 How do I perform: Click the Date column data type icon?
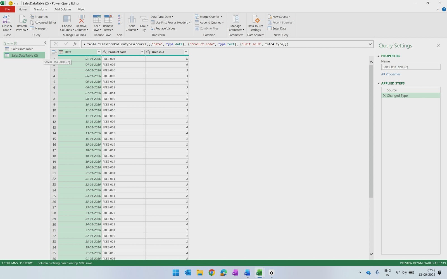(61, 52)
